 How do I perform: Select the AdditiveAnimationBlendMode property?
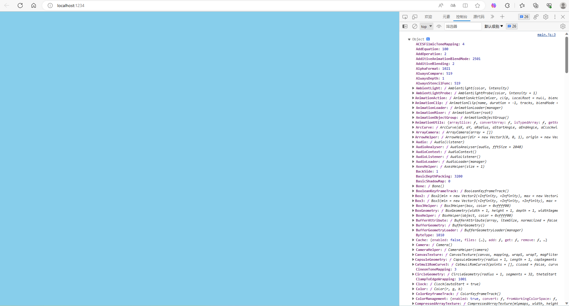[448, 59]
